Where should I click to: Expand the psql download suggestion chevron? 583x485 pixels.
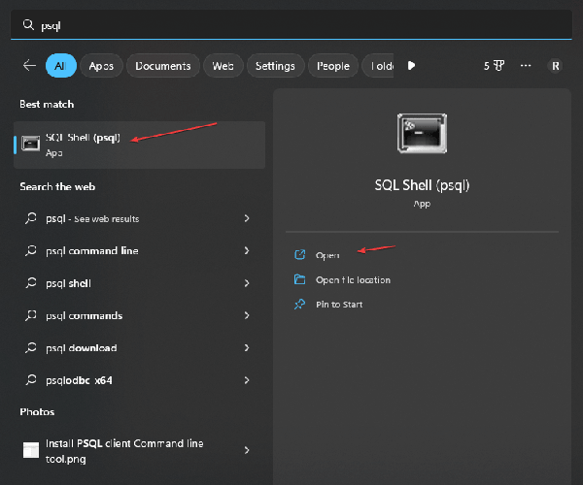click(x=247, y=348)
